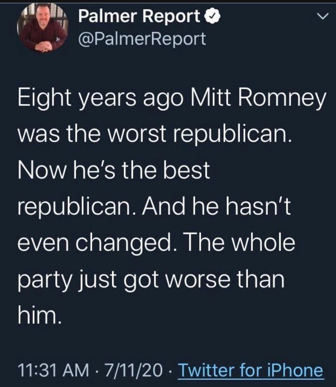Open the @PalmerReport handle
Image resolution: width=336 pixels, height=387 pixels.
pyautogui.click(x=142, y=39)
